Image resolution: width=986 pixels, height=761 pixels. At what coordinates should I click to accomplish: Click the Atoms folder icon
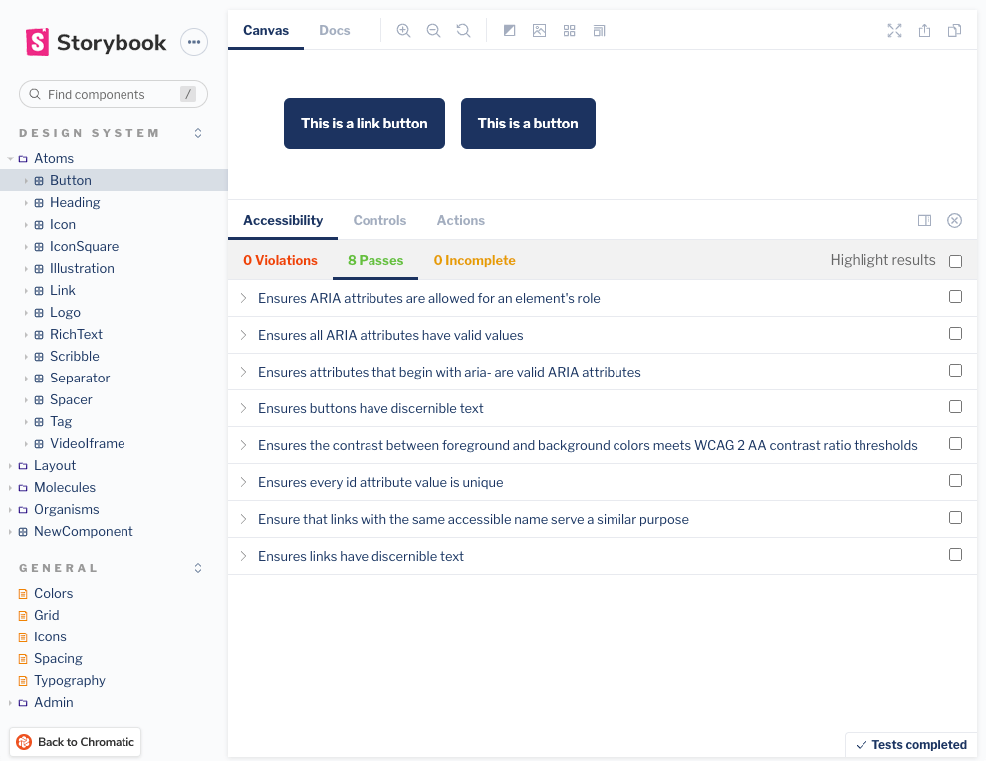coord(23,159)
